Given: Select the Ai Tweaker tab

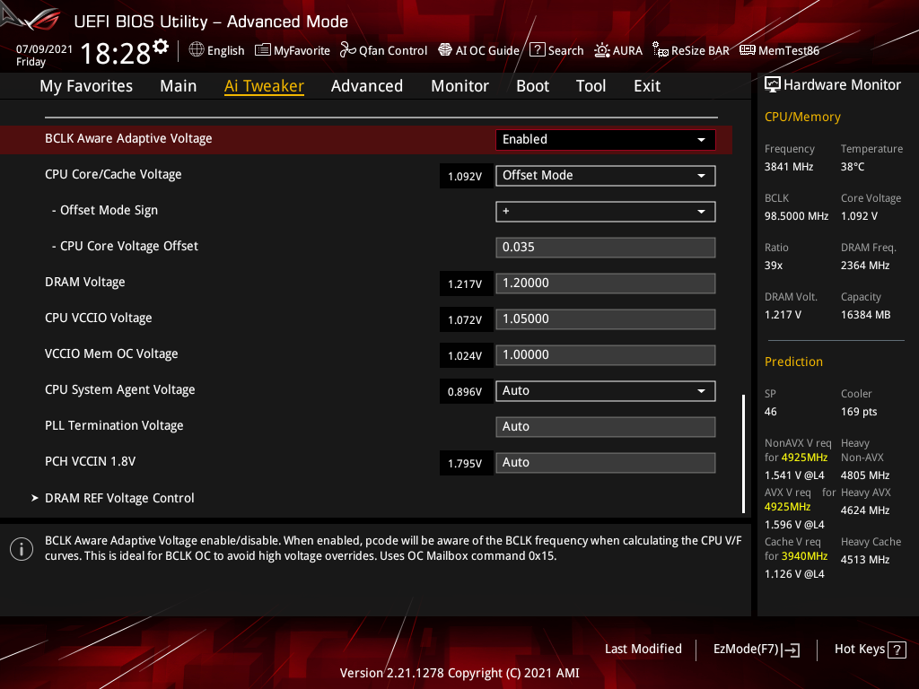Looking at the screenshot, I should coord(264,86).
